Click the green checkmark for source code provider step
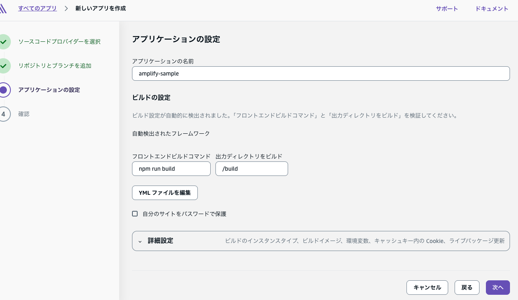 pyautogui.click(x=4, y=41)
